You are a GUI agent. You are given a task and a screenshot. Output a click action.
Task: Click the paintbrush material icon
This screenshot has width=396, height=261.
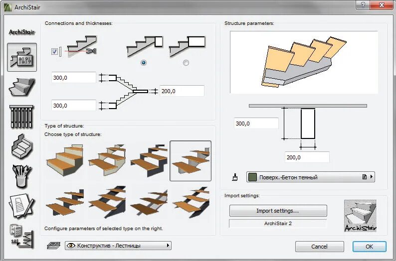235,177
